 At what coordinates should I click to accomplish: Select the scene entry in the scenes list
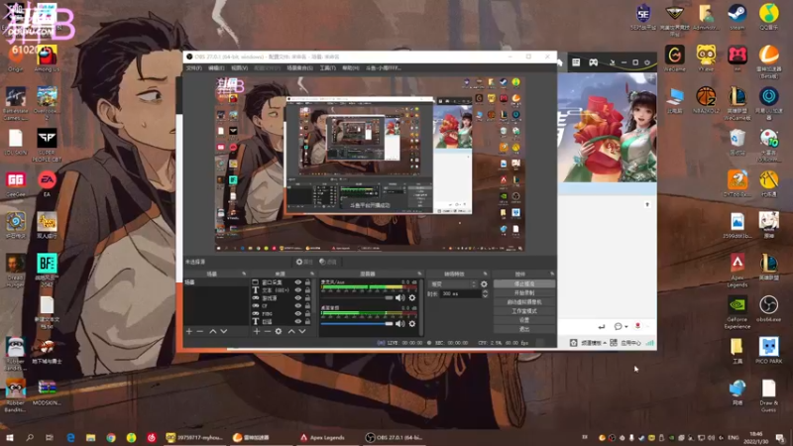coord(216,282)
